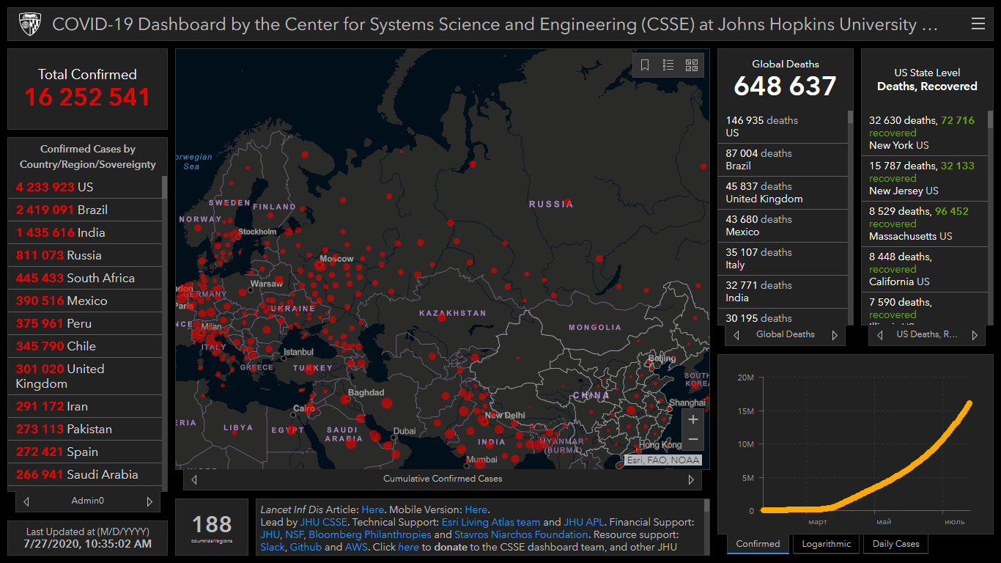Open the basemap gallery grid icon
The height and width of the screenshot is (563, 1001).
692,65
